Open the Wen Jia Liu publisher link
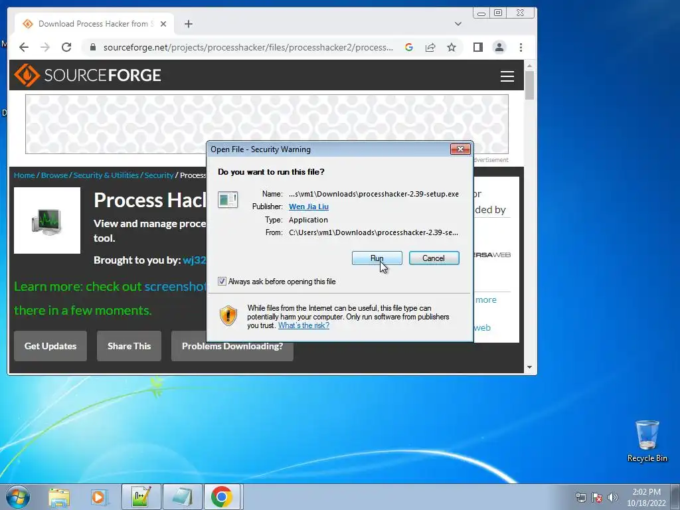The width and height of the screenshot is (680, 510). [x=309, y=207]
